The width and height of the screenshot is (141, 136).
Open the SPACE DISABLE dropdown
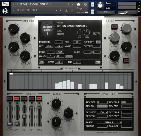coord(109,122)
